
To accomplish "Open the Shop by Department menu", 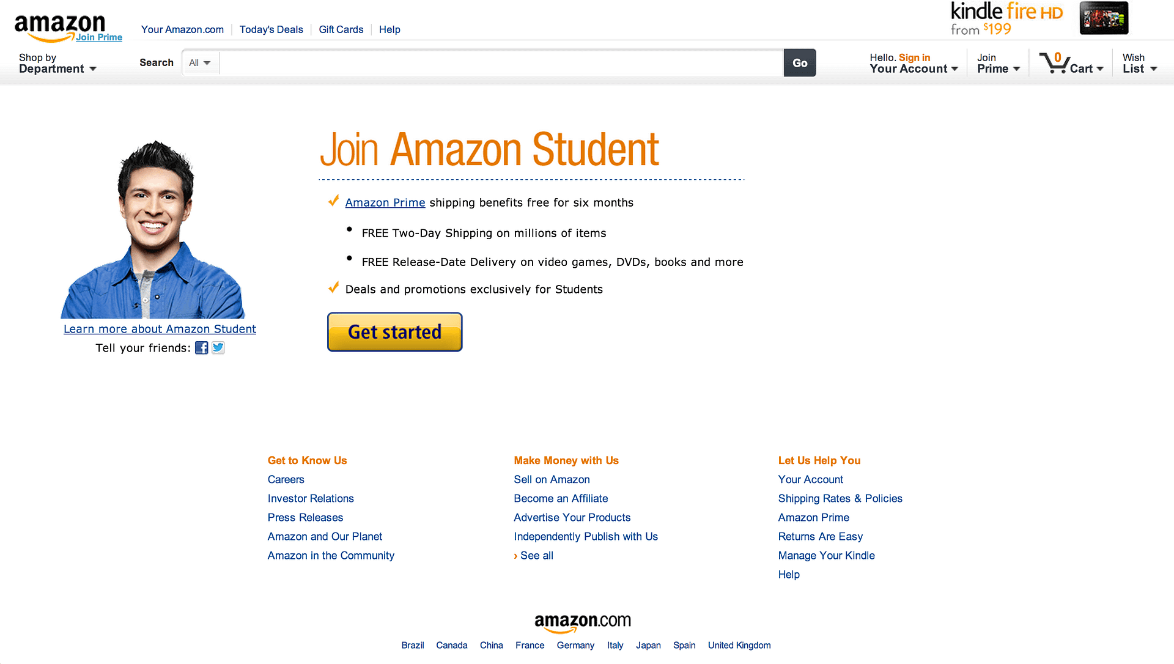I will 57,63.
